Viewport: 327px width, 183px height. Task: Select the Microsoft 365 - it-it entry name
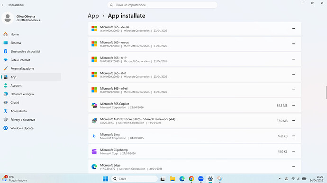point(113,73)
